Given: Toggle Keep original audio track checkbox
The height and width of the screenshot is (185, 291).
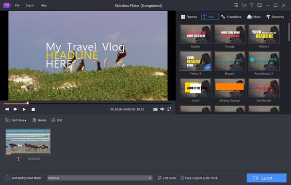Looking at the screenshot, I should pos(182,178).
